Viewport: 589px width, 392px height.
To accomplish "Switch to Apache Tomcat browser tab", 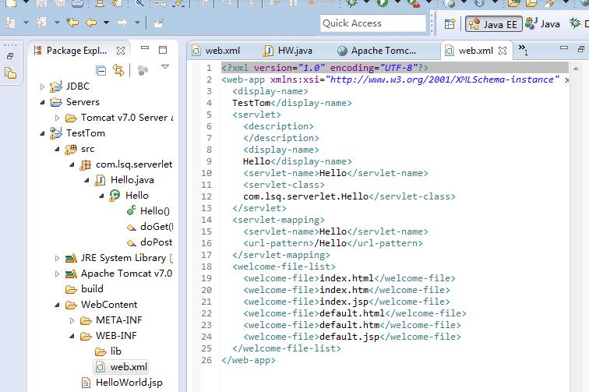I will coord(377,51).
